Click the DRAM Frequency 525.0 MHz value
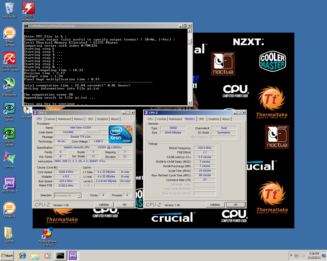This screenshot has height=261, width=327. [x=205, y=148]
